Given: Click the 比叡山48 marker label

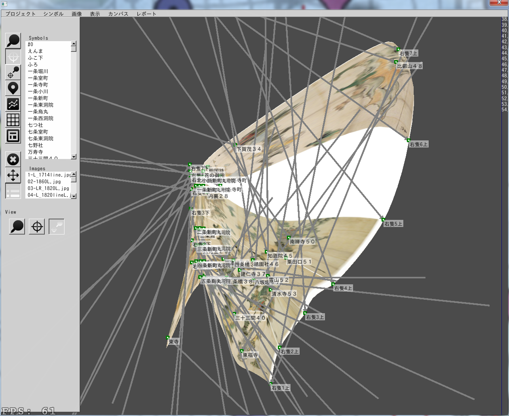Looking at the screenshot, I should coord(410,66).
